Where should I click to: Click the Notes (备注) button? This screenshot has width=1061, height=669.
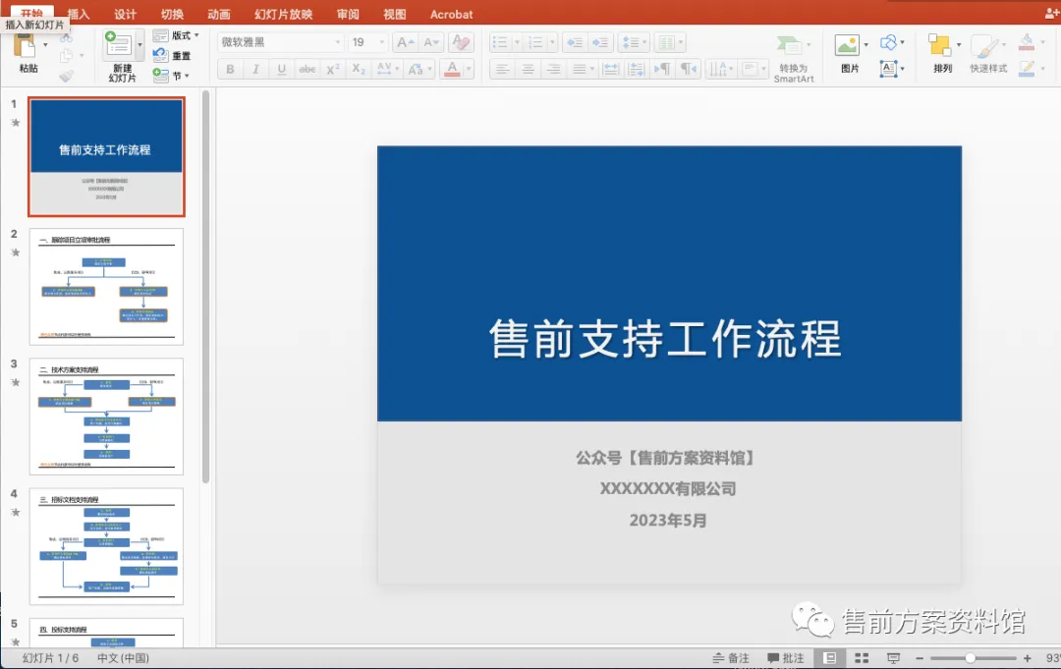click(x=731, y=658)
